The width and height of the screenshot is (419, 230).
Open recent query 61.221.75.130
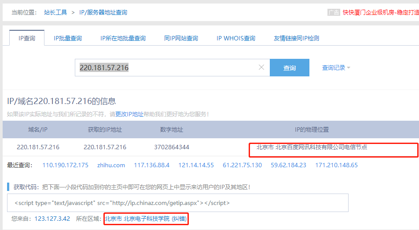242,165
